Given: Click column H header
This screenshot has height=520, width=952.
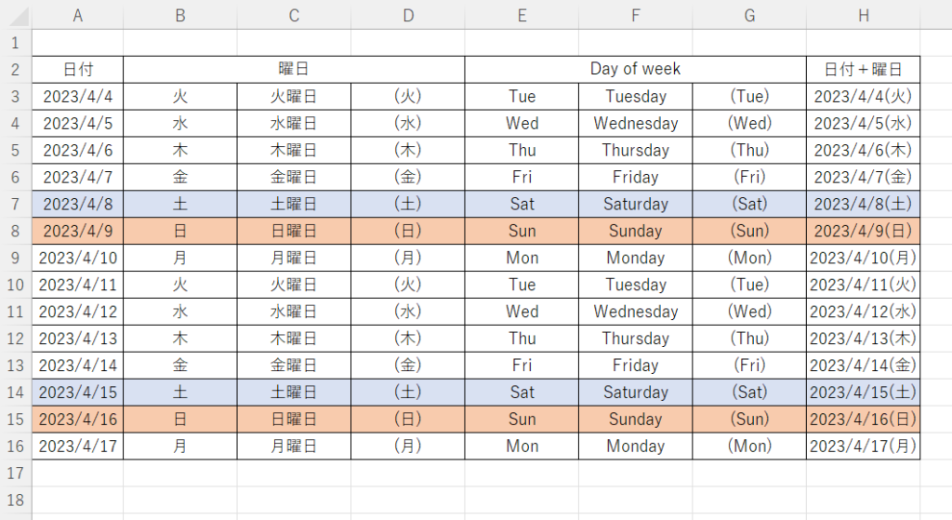Looking at the screenshot, I should (x=863, y=16).
